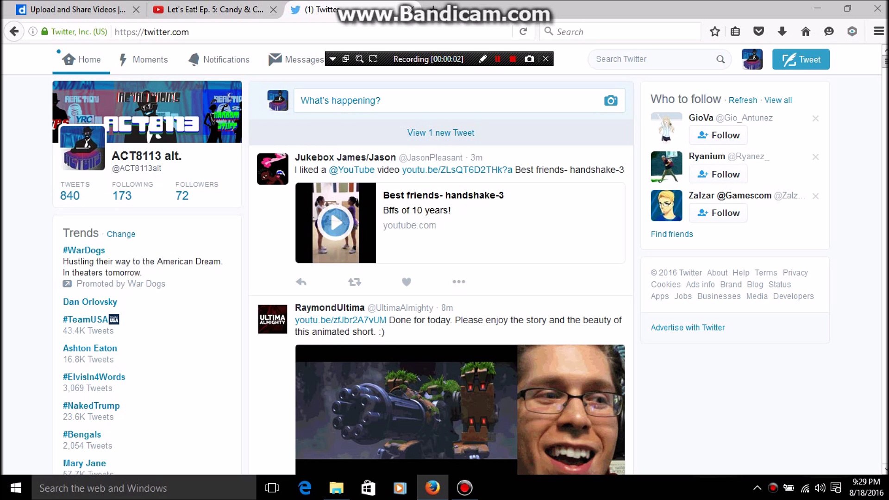Screen dimensions: 889x500
Task: Play the Best friends handshake video
Action: point(335,223)
